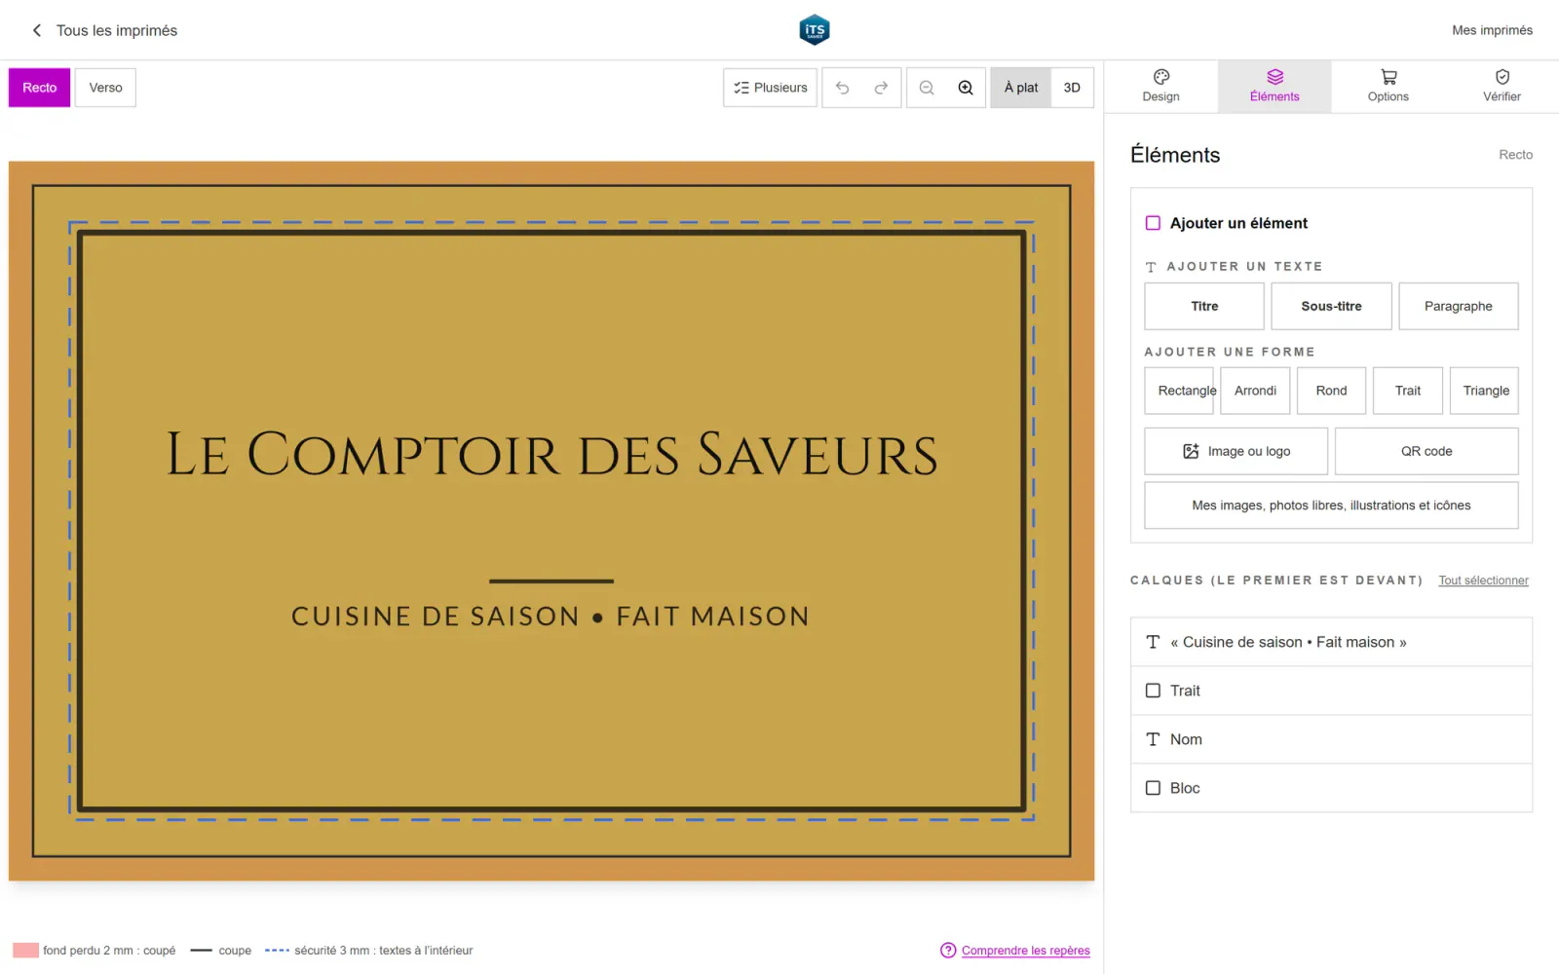Click Image ou logo button
The image size is (1559, 974).
click(x=1236, y=451)
